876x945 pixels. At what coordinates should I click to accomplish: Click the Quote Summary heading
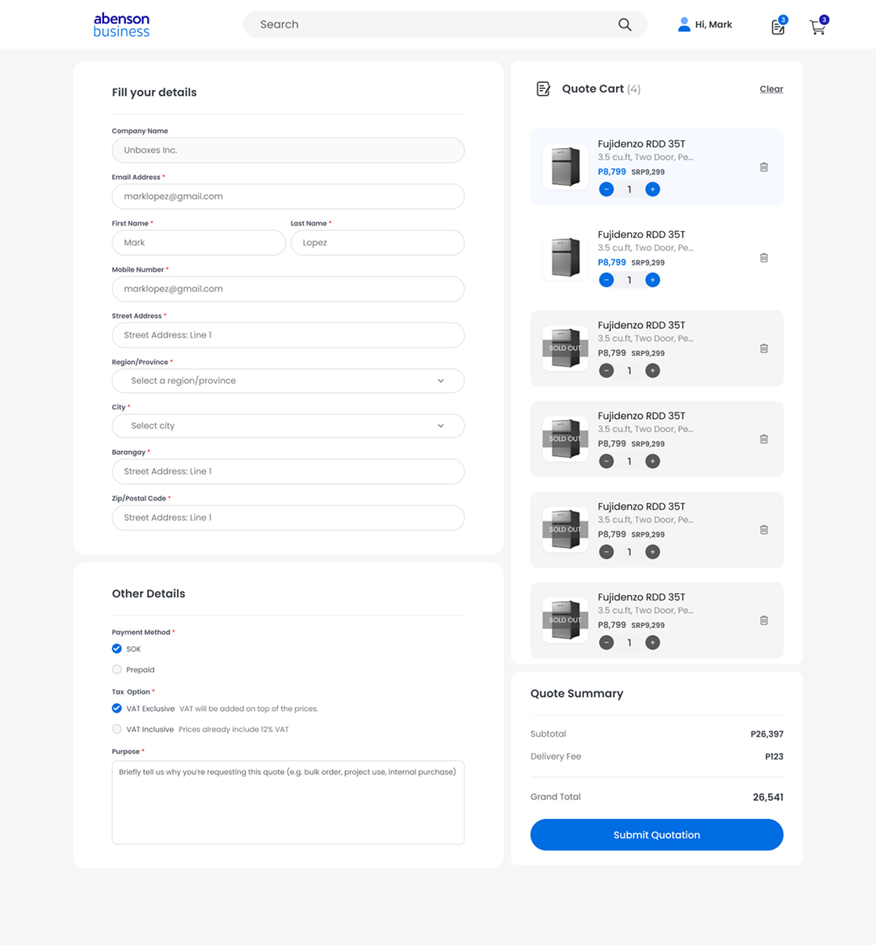pyautogui.click(x=577, y=694)
